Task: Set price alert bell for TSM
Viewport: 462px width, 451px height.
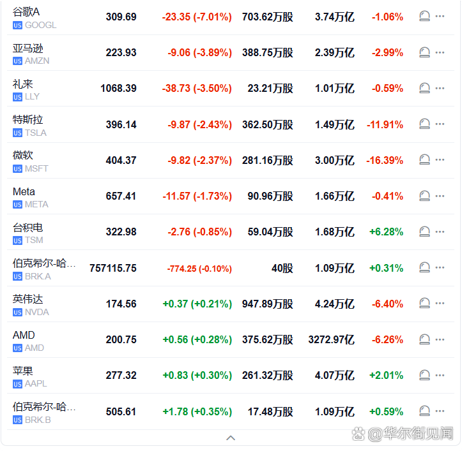Action: point(424,232)
